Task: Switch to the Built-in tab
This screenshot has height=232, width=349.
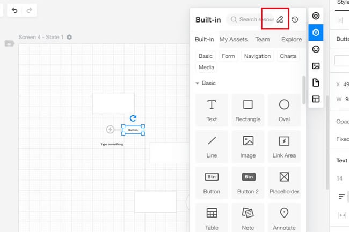Action: tap(205, 39)
